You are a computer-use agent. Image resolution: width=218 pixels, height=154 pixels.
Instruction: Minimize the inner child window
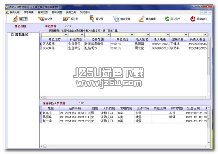tap(202, 12)
